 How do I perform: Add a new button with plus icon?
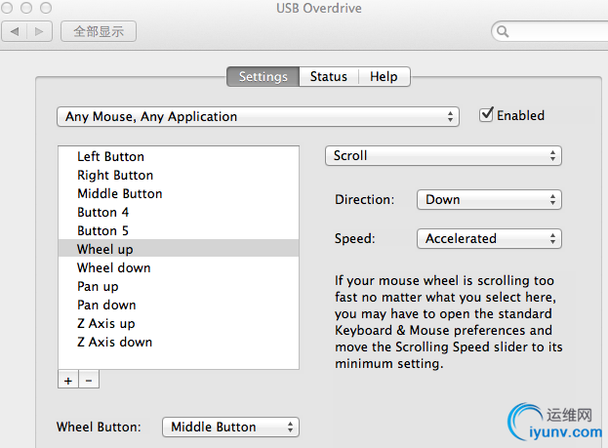(x=68, y=380)
